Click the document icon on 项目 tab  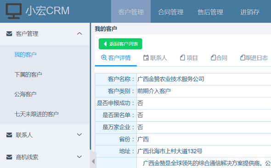182,57
